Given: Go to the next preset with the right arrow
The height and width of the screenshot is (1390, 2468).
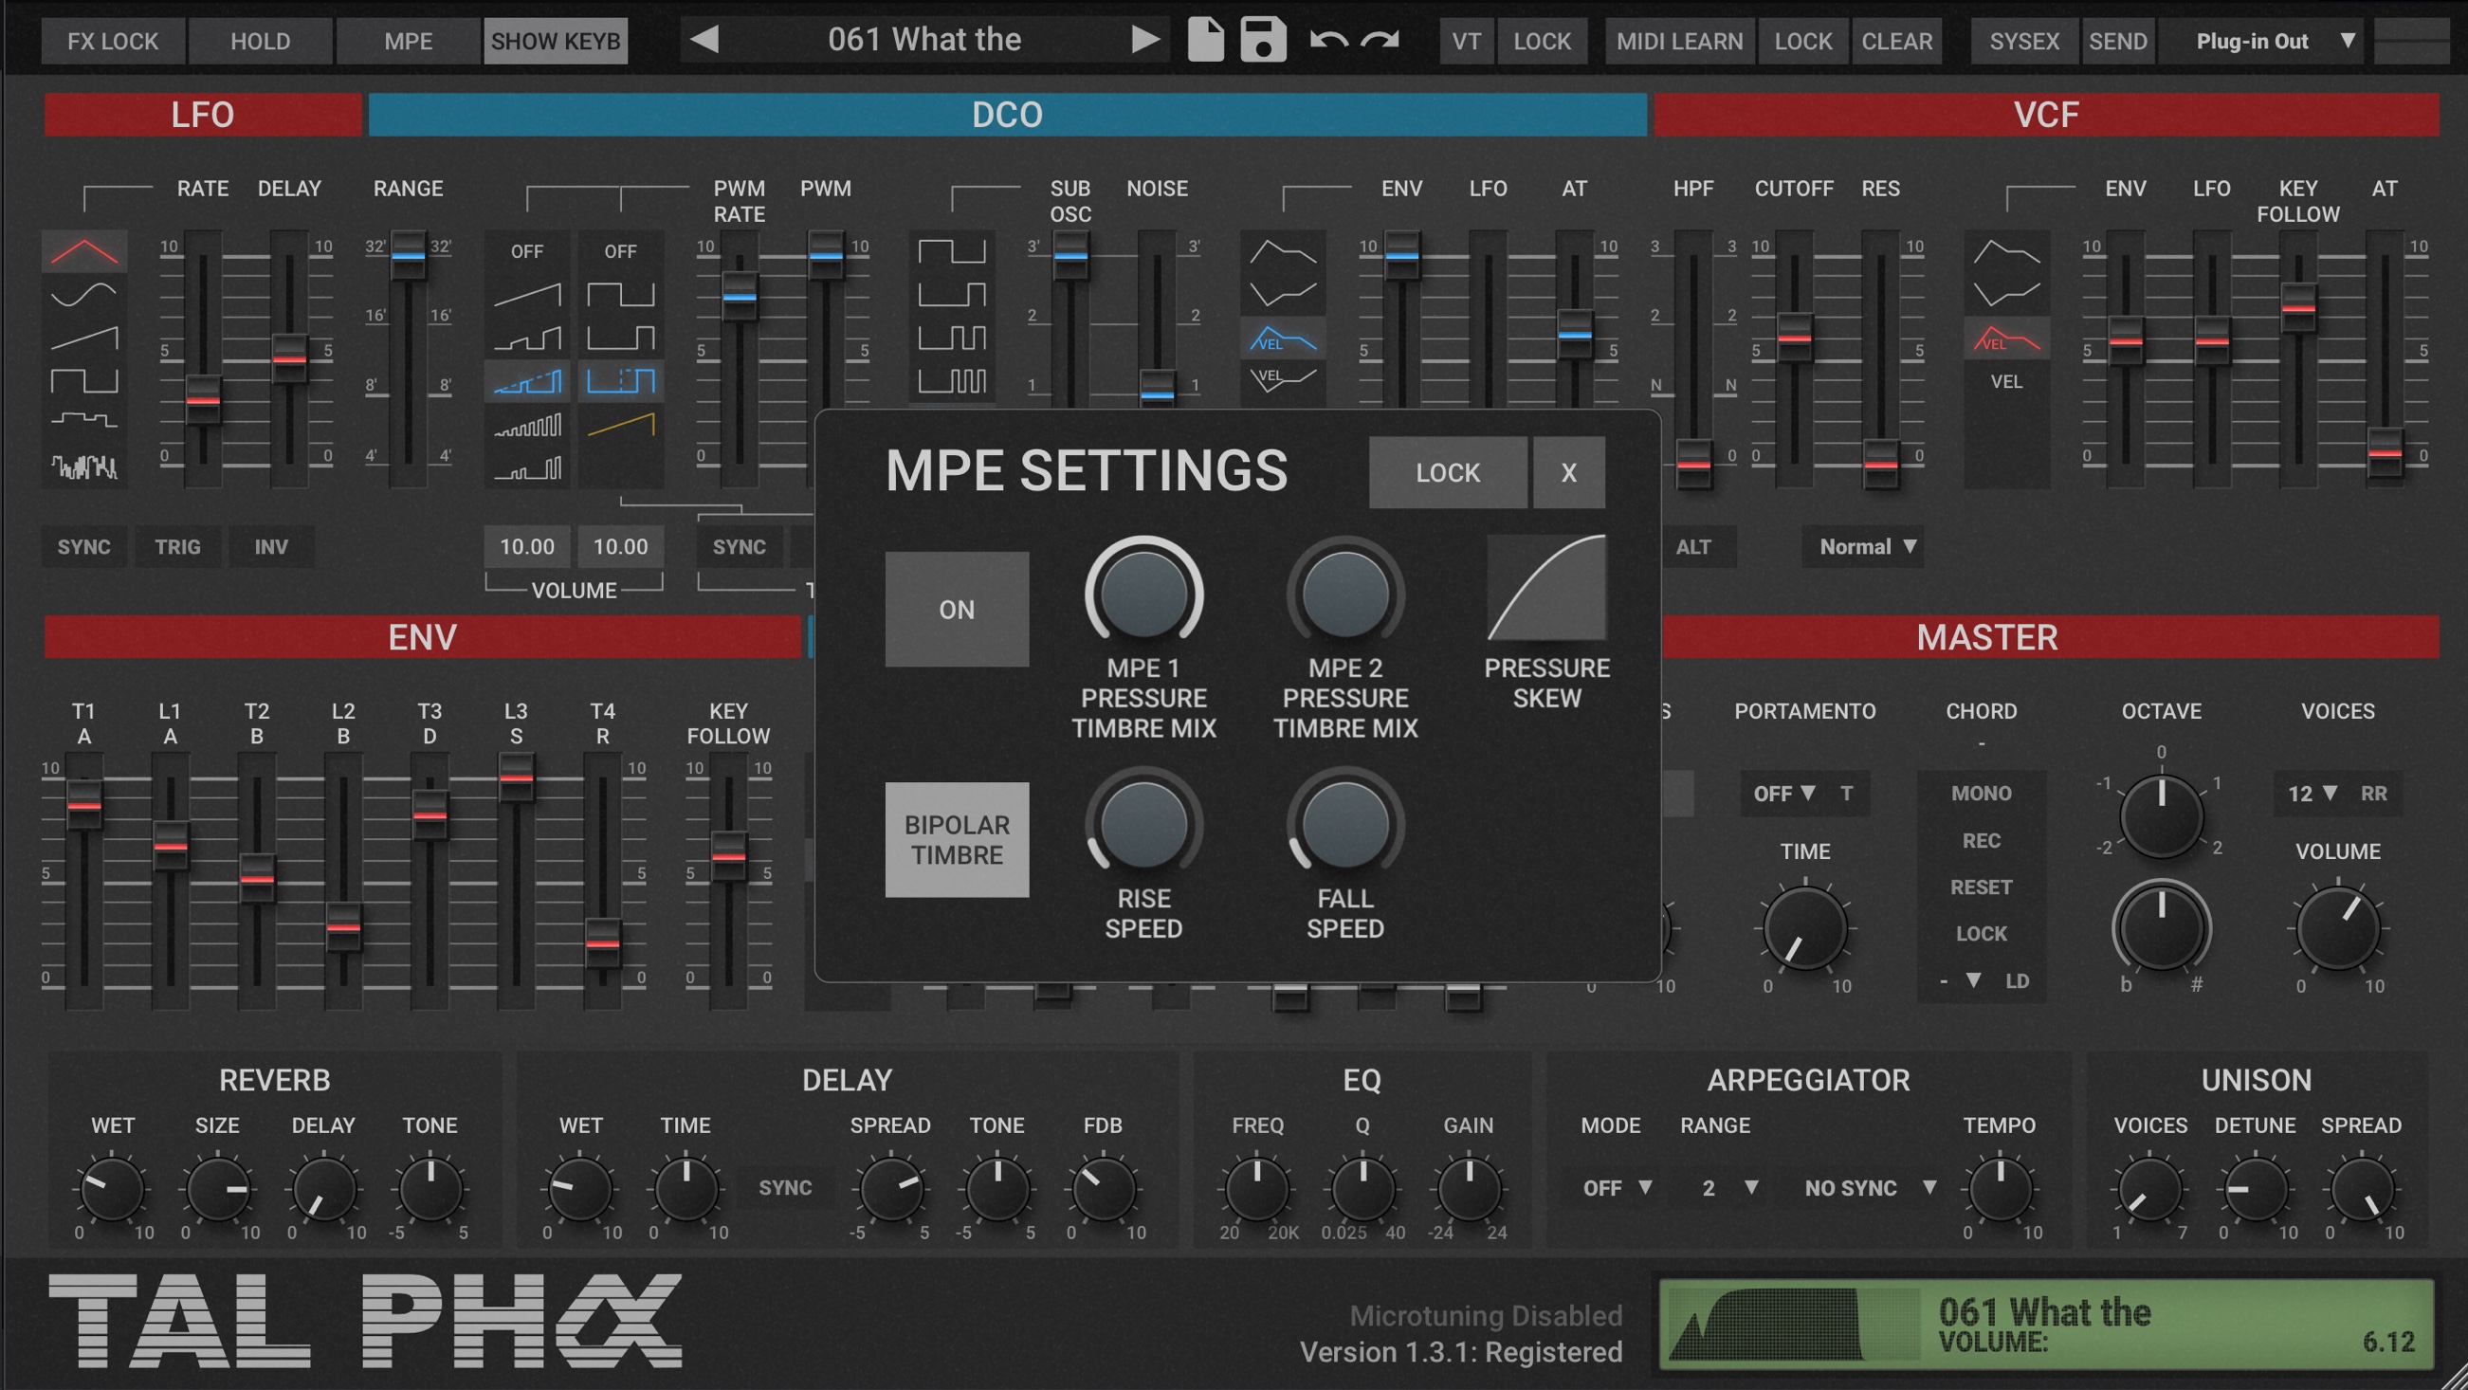Looking at the screenshot, I should [1144, 40].
